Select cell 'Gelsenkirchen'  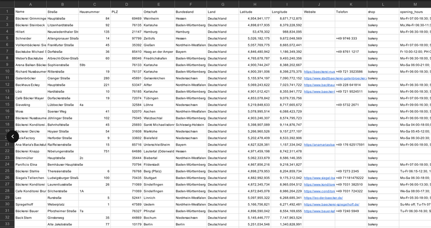coord(159,78)
